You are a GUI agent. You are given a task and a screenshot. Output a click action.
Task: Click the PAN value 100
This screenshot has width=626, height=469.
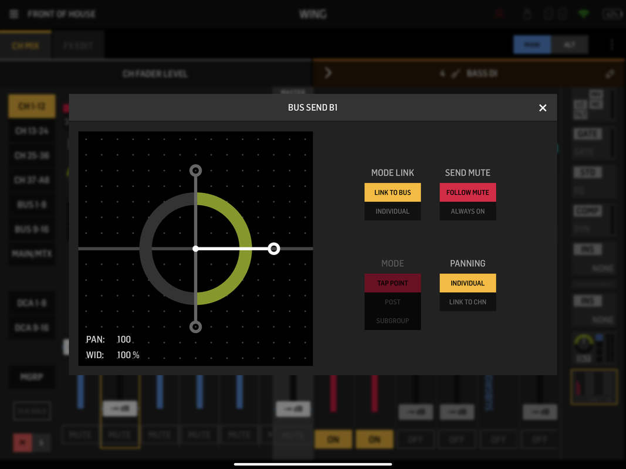click(124, 339)
